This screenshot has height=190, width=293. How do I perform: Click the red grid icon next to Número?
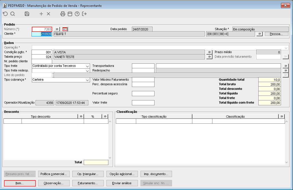pyautogui.click(x=65, y=29)
